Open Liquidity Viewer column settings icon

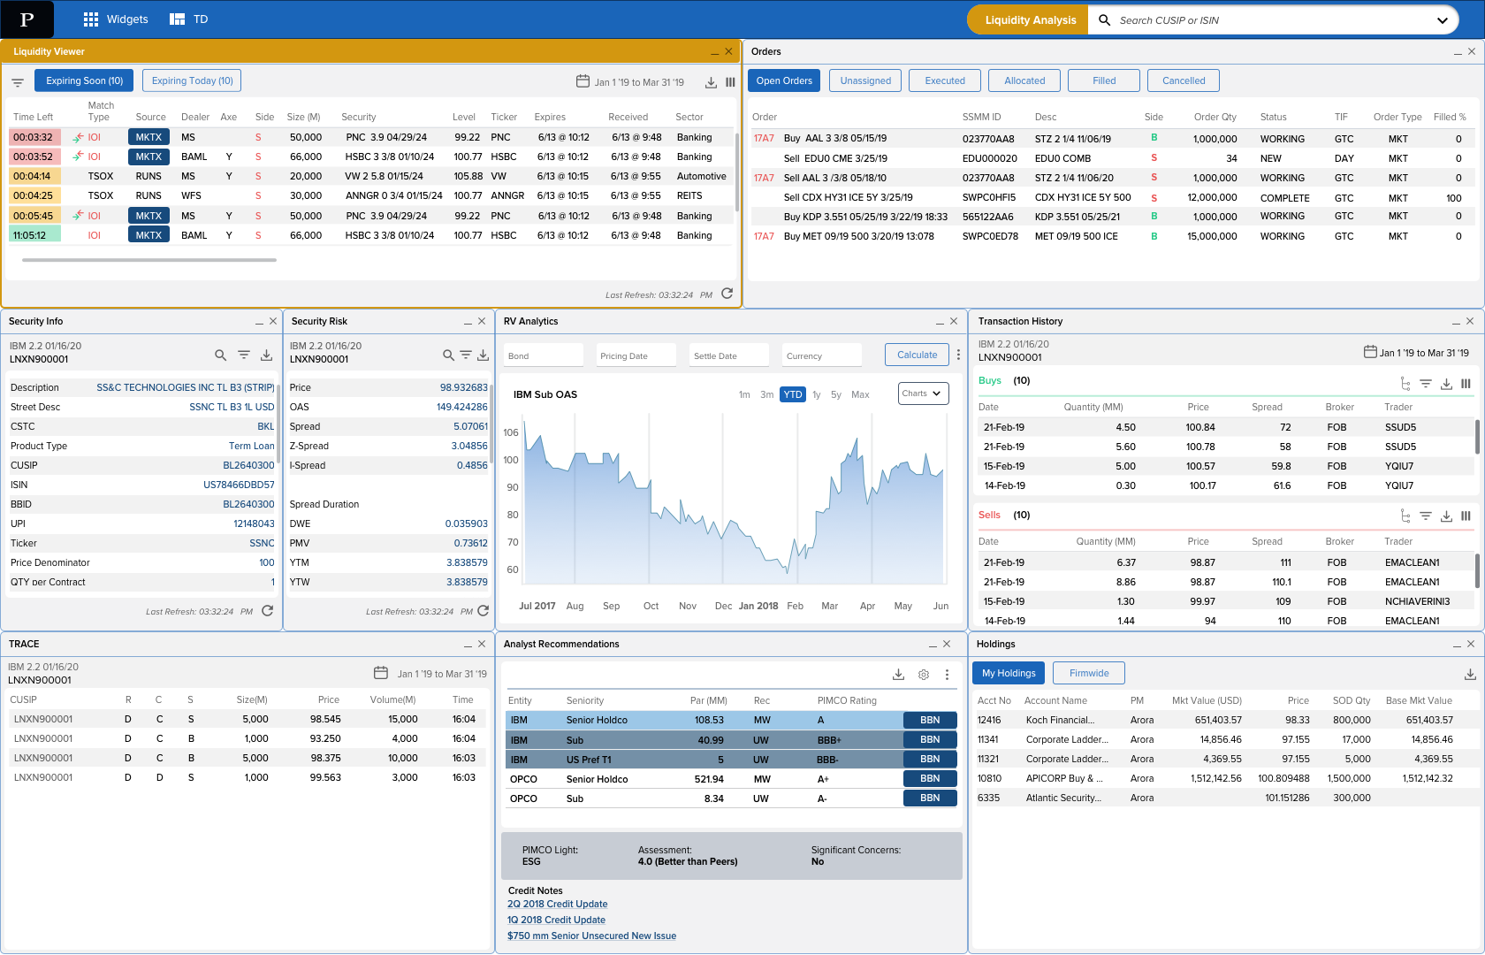coord(730,82)
